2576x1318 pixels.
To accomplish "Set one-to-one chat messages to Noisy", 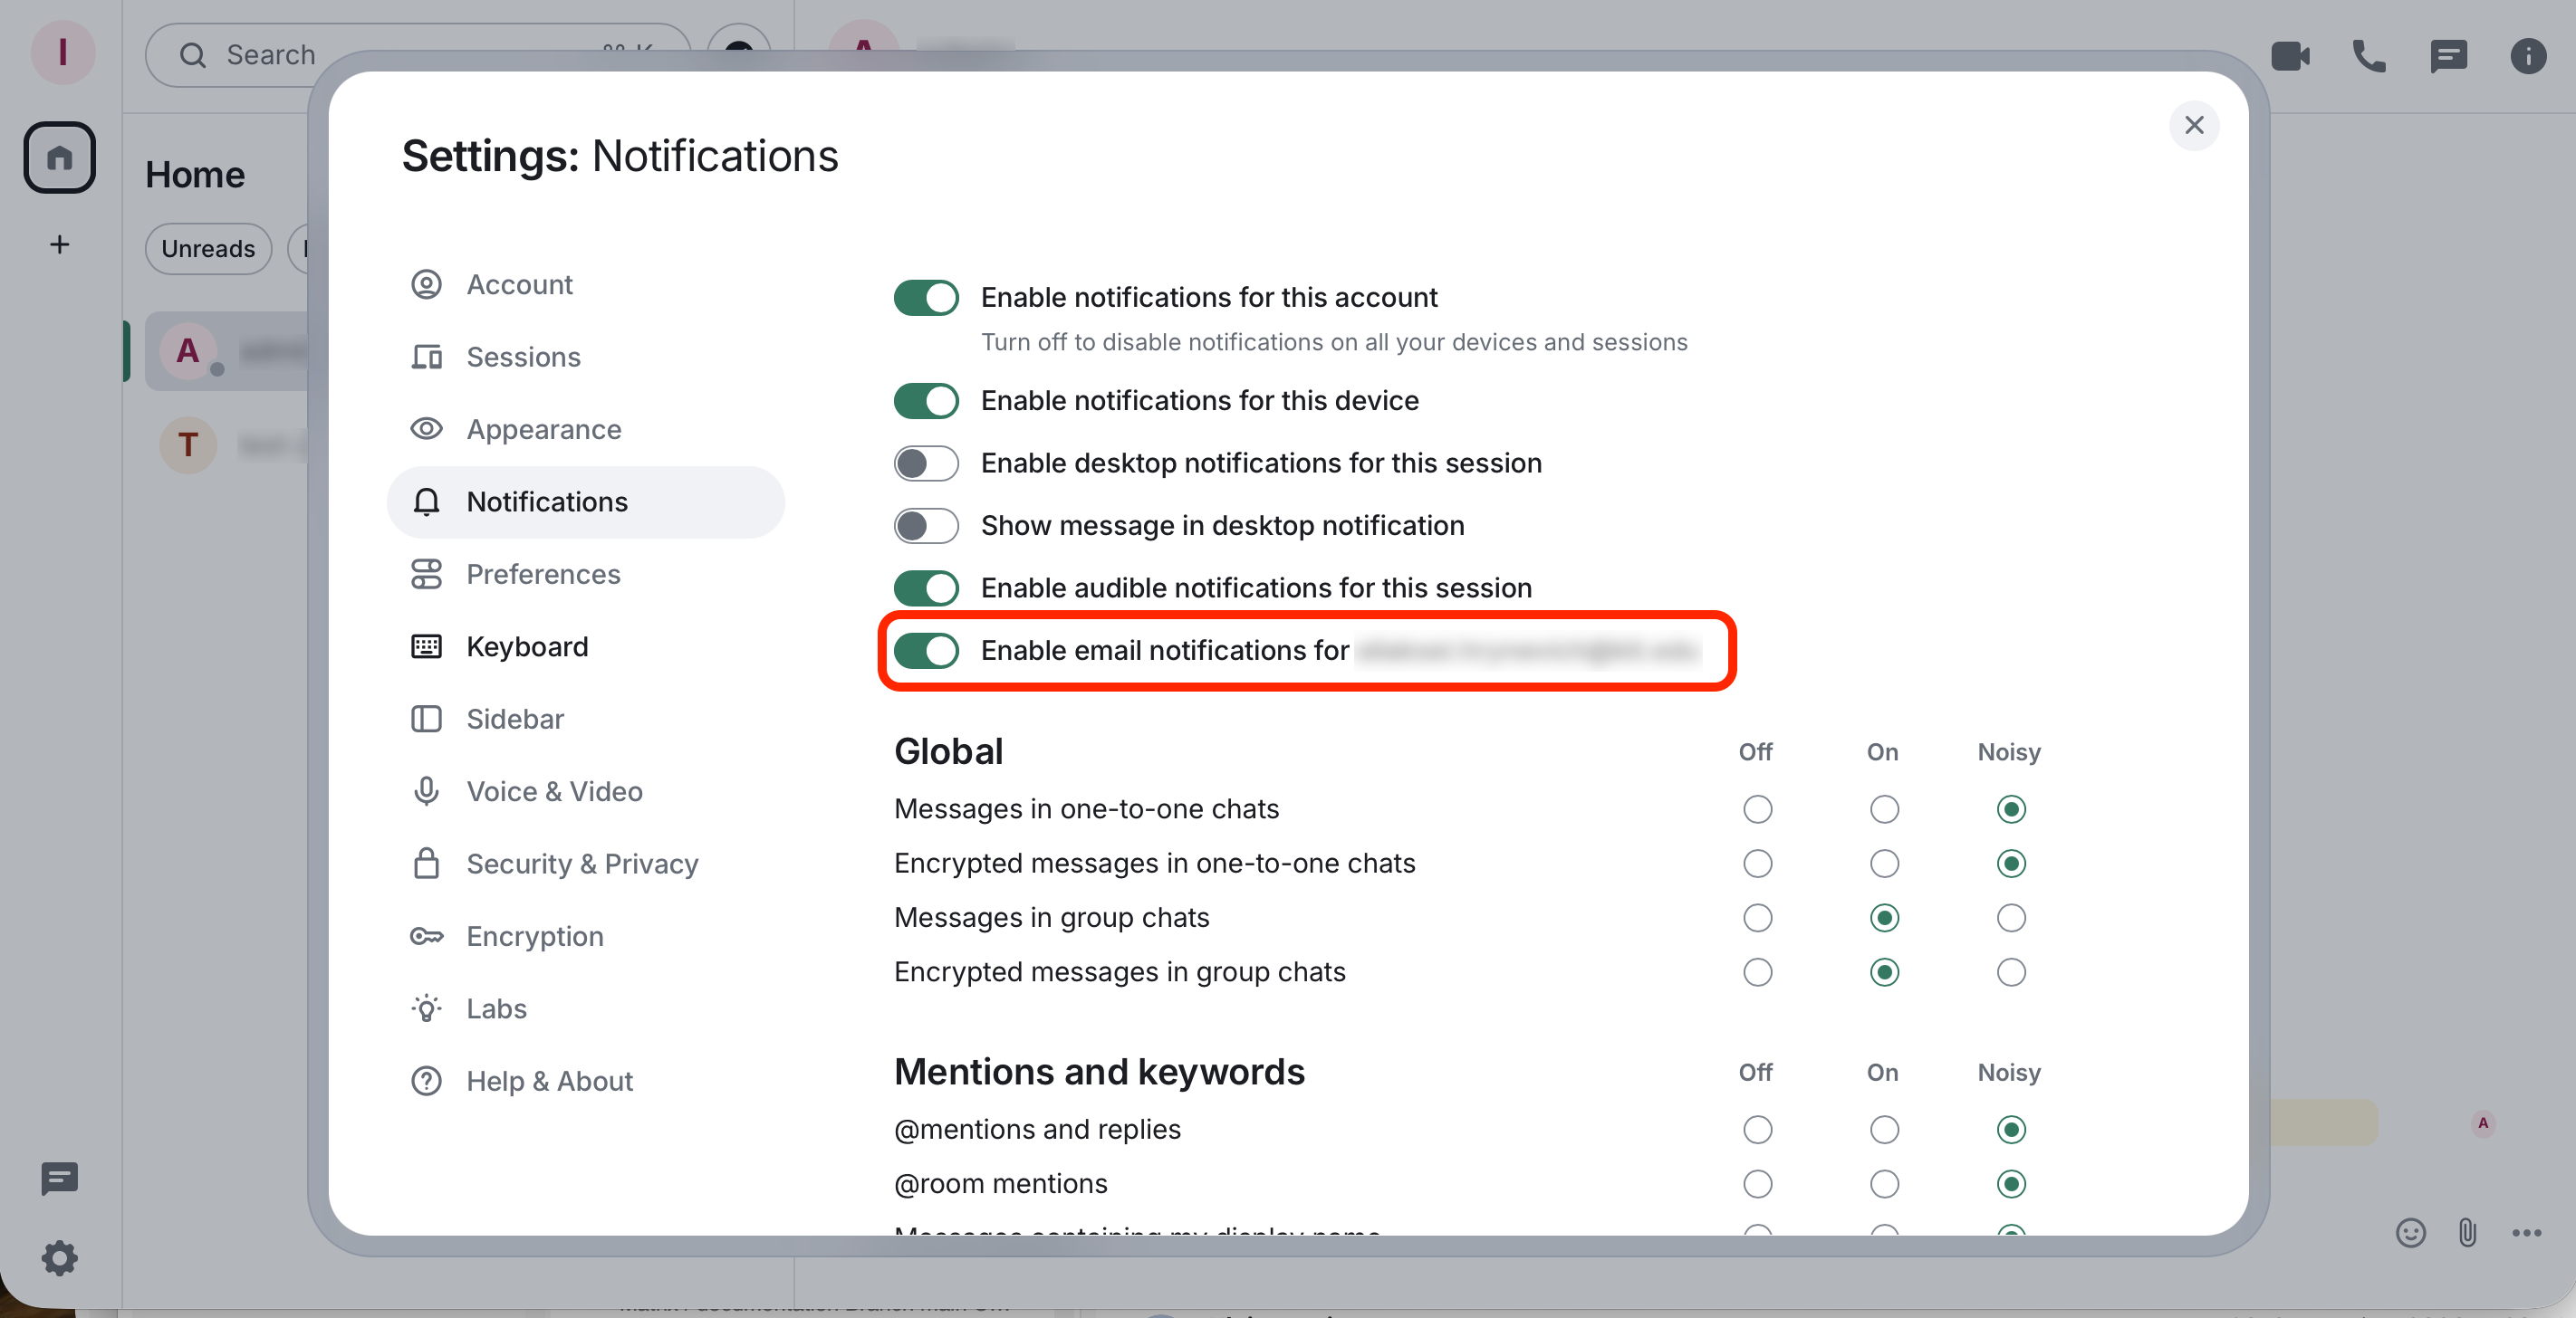I will click(2010, 808).
